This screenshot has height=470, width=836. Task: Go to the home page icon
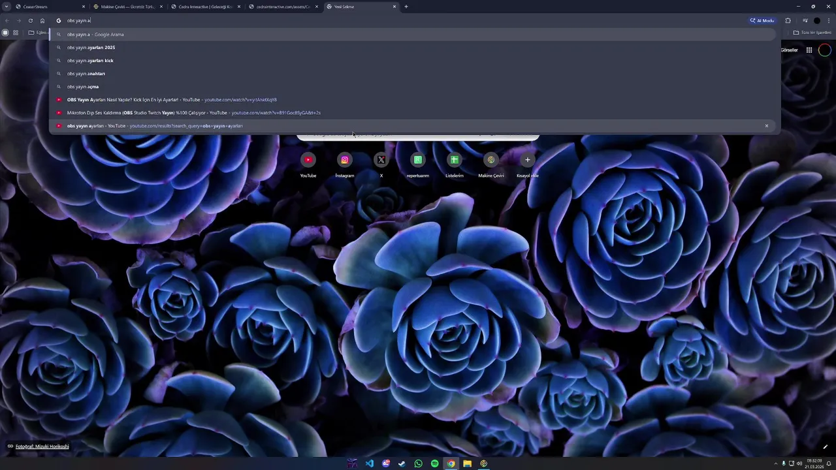42,21
